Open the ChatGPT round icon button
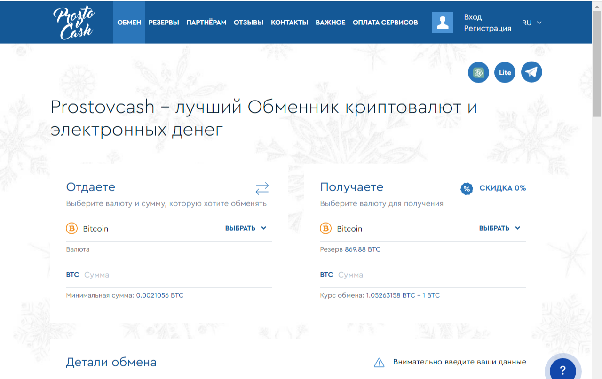The height and width of the screenshot is (379, 602). coord(478,72)
